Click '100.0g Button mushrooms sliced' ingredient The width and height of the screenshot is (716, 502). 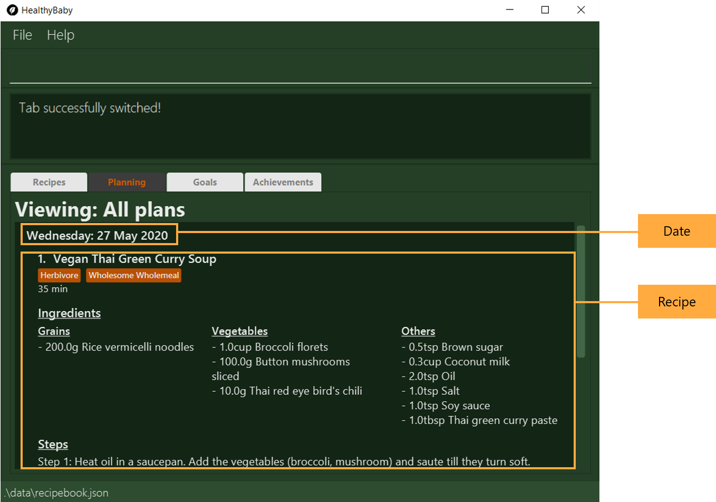(x=281, y=369)
